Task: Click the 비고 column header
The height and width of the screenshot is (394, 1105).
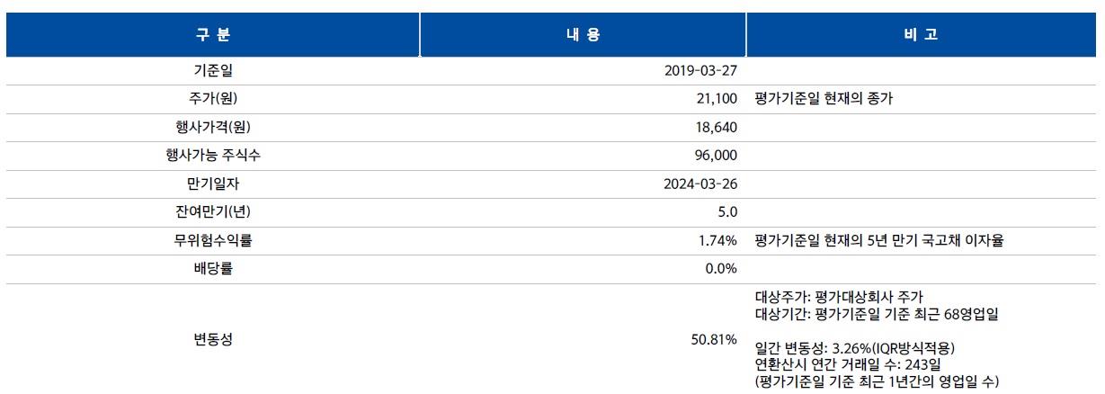Action: click(926, 35)
